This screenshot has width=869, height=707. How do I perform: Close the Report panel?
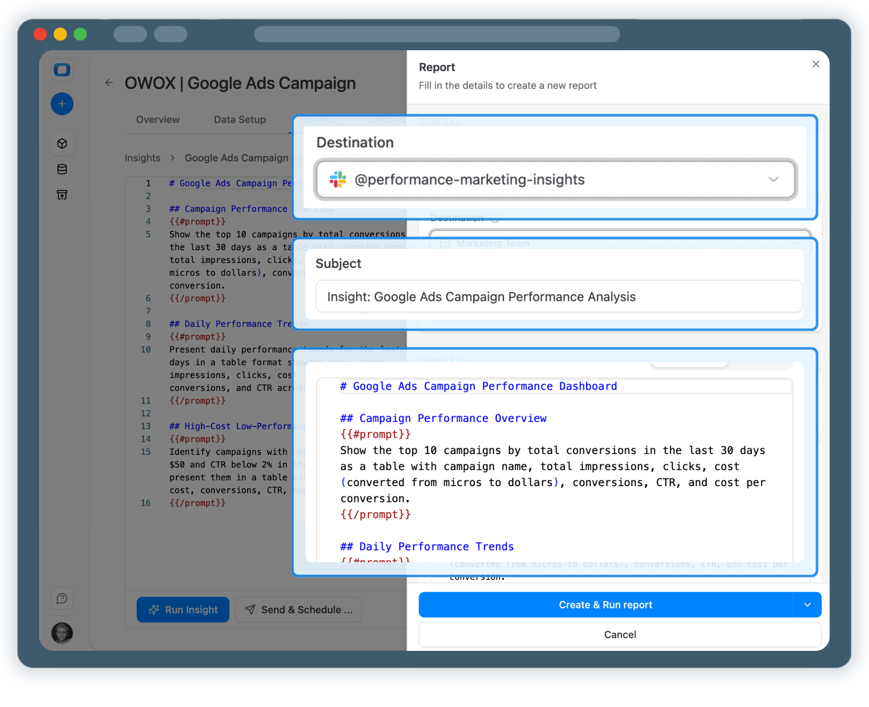tap(816, 64)
